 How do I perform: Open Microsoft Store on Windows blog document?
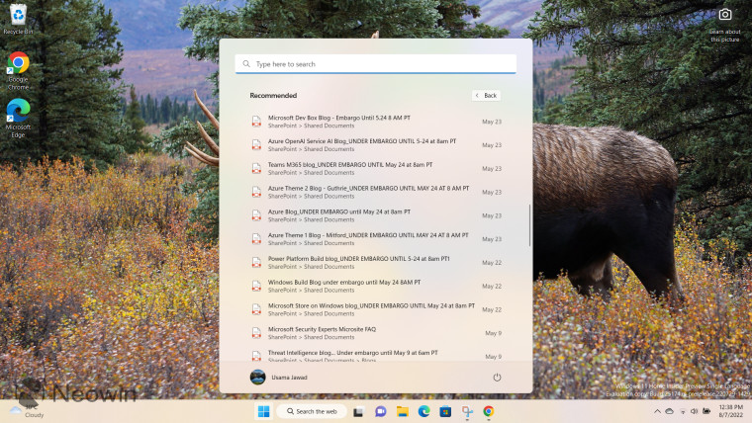[376, 309]
